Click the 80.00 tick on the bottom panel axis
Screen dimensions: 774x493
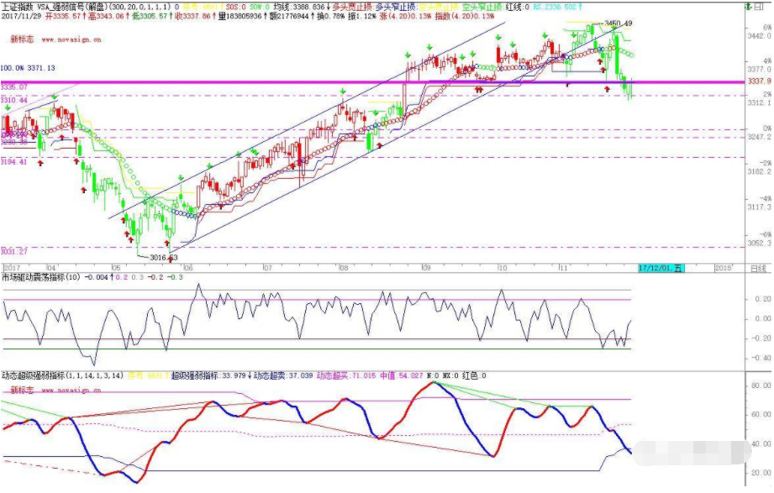pyautogui.click(x=761, y=385)
